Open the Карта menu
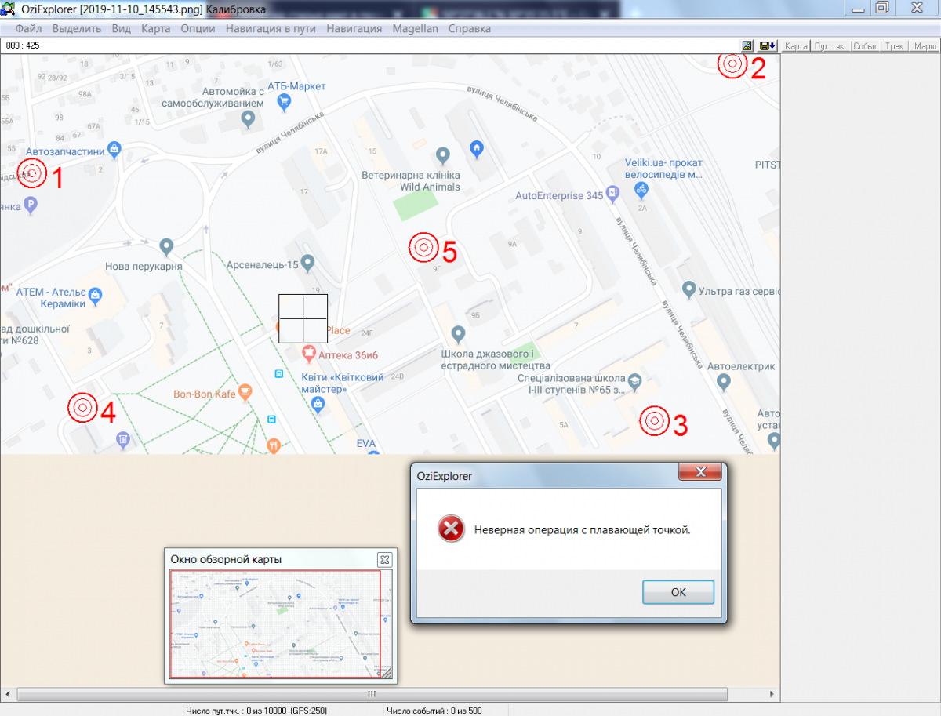The width and height of the screenshot is (941, 716). click(x=156, y=28)
